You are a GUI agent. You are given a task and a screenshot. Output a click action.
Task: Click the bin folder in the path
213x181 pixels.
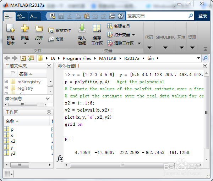point(151,58)
